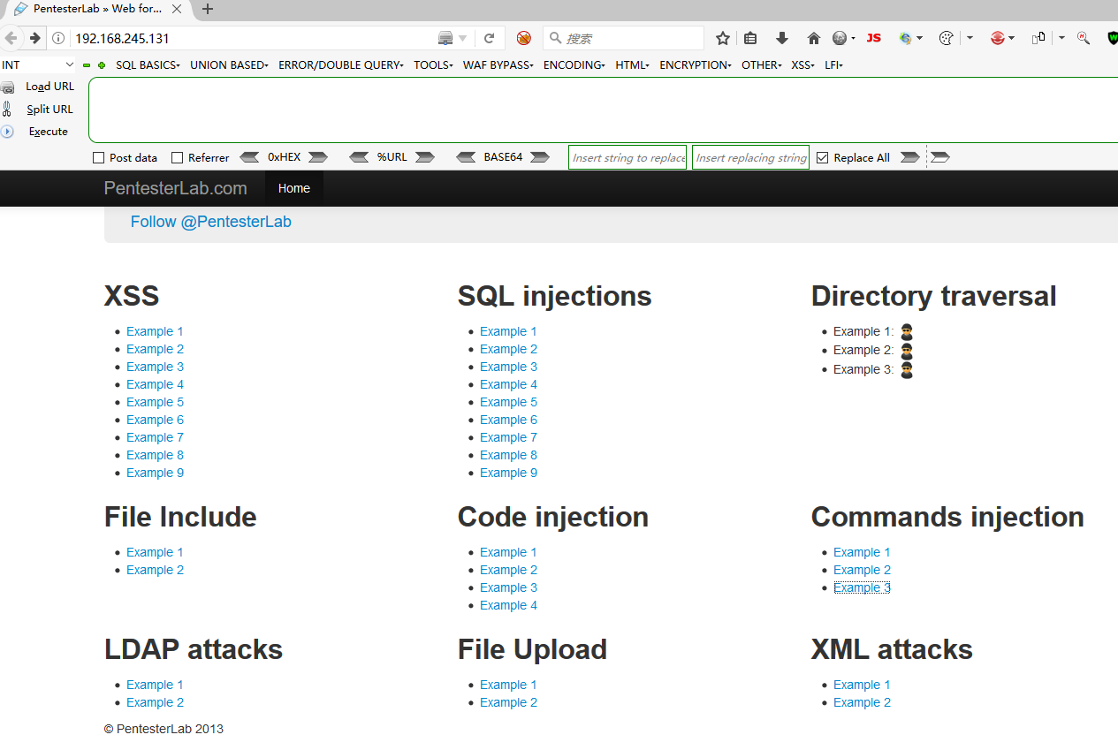The image size is (1118, 750).
Task: Click the green minus HackBar icon
Action: pos(87,65)
